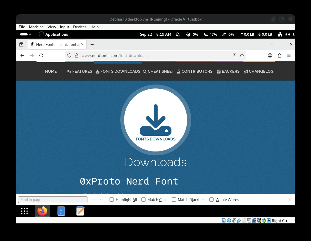The height and width of the screenshot is (241, 311).
Task: Click the Firefox forward arrow
Action: tap(32, 55)
